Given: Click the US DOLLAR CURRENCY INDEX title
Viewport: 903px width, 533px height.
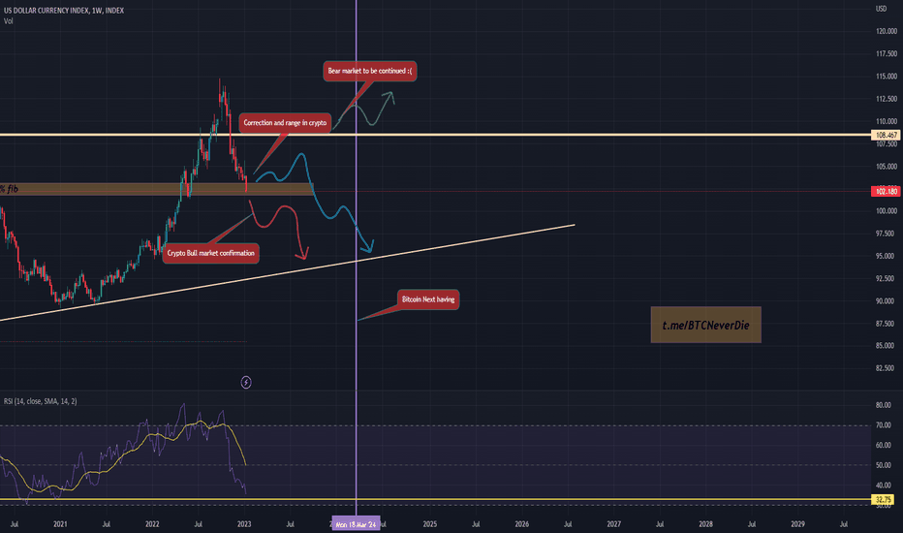Looking at the screenshot, I should 63,11.
